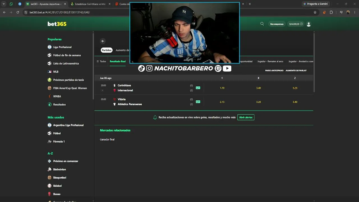Open the Chrome three-dot menu
The image size is (359, 202).
355,12
